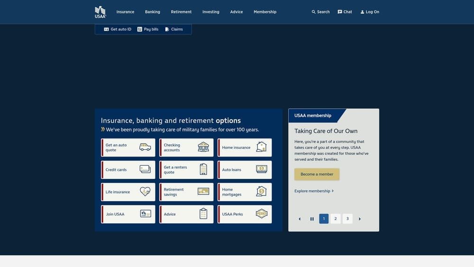Viewport: 474px width, 267px height.
Task: Advance to next carousel slide
Action: (359, 219)
